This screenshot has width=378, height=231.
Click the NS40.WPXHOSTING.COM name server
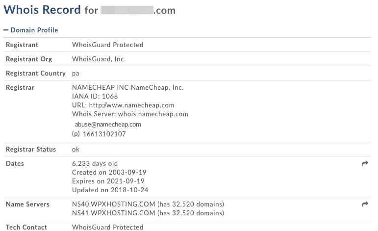click(x=114, y=204)
